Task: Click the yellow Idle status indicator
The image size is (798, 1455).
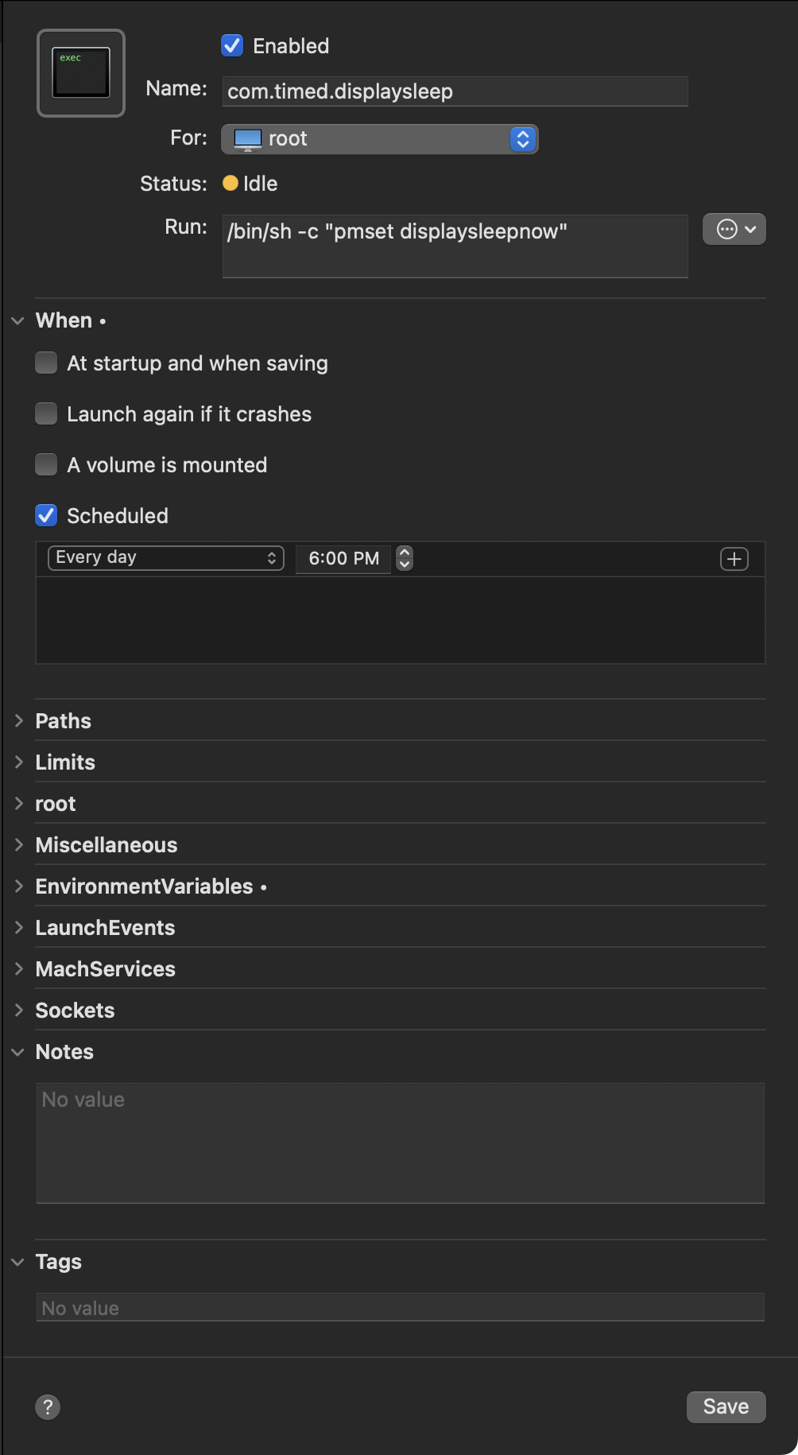Action: [230, 184]
